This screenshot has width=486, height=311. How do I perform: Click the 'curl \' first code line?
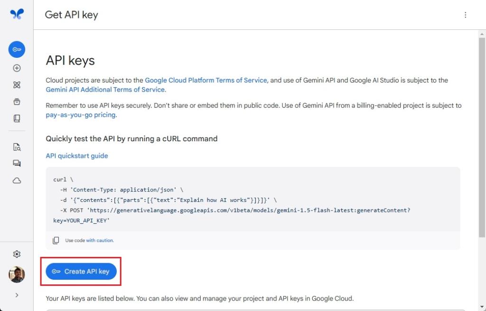coord(63,180)
